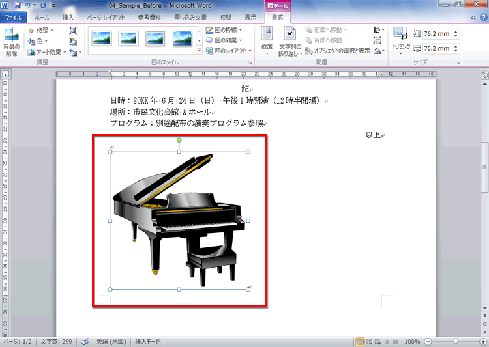Click the Compress Pictures icon

point(73,31)
